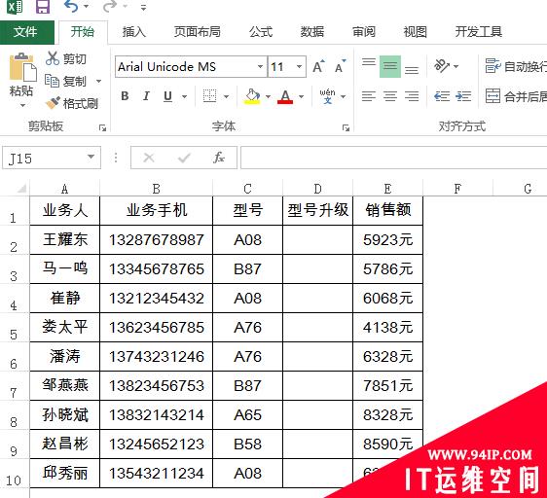The height and width of the screenshot is (498, 547).
Task: Toggle Italic formatting
Action: [146, 96]
